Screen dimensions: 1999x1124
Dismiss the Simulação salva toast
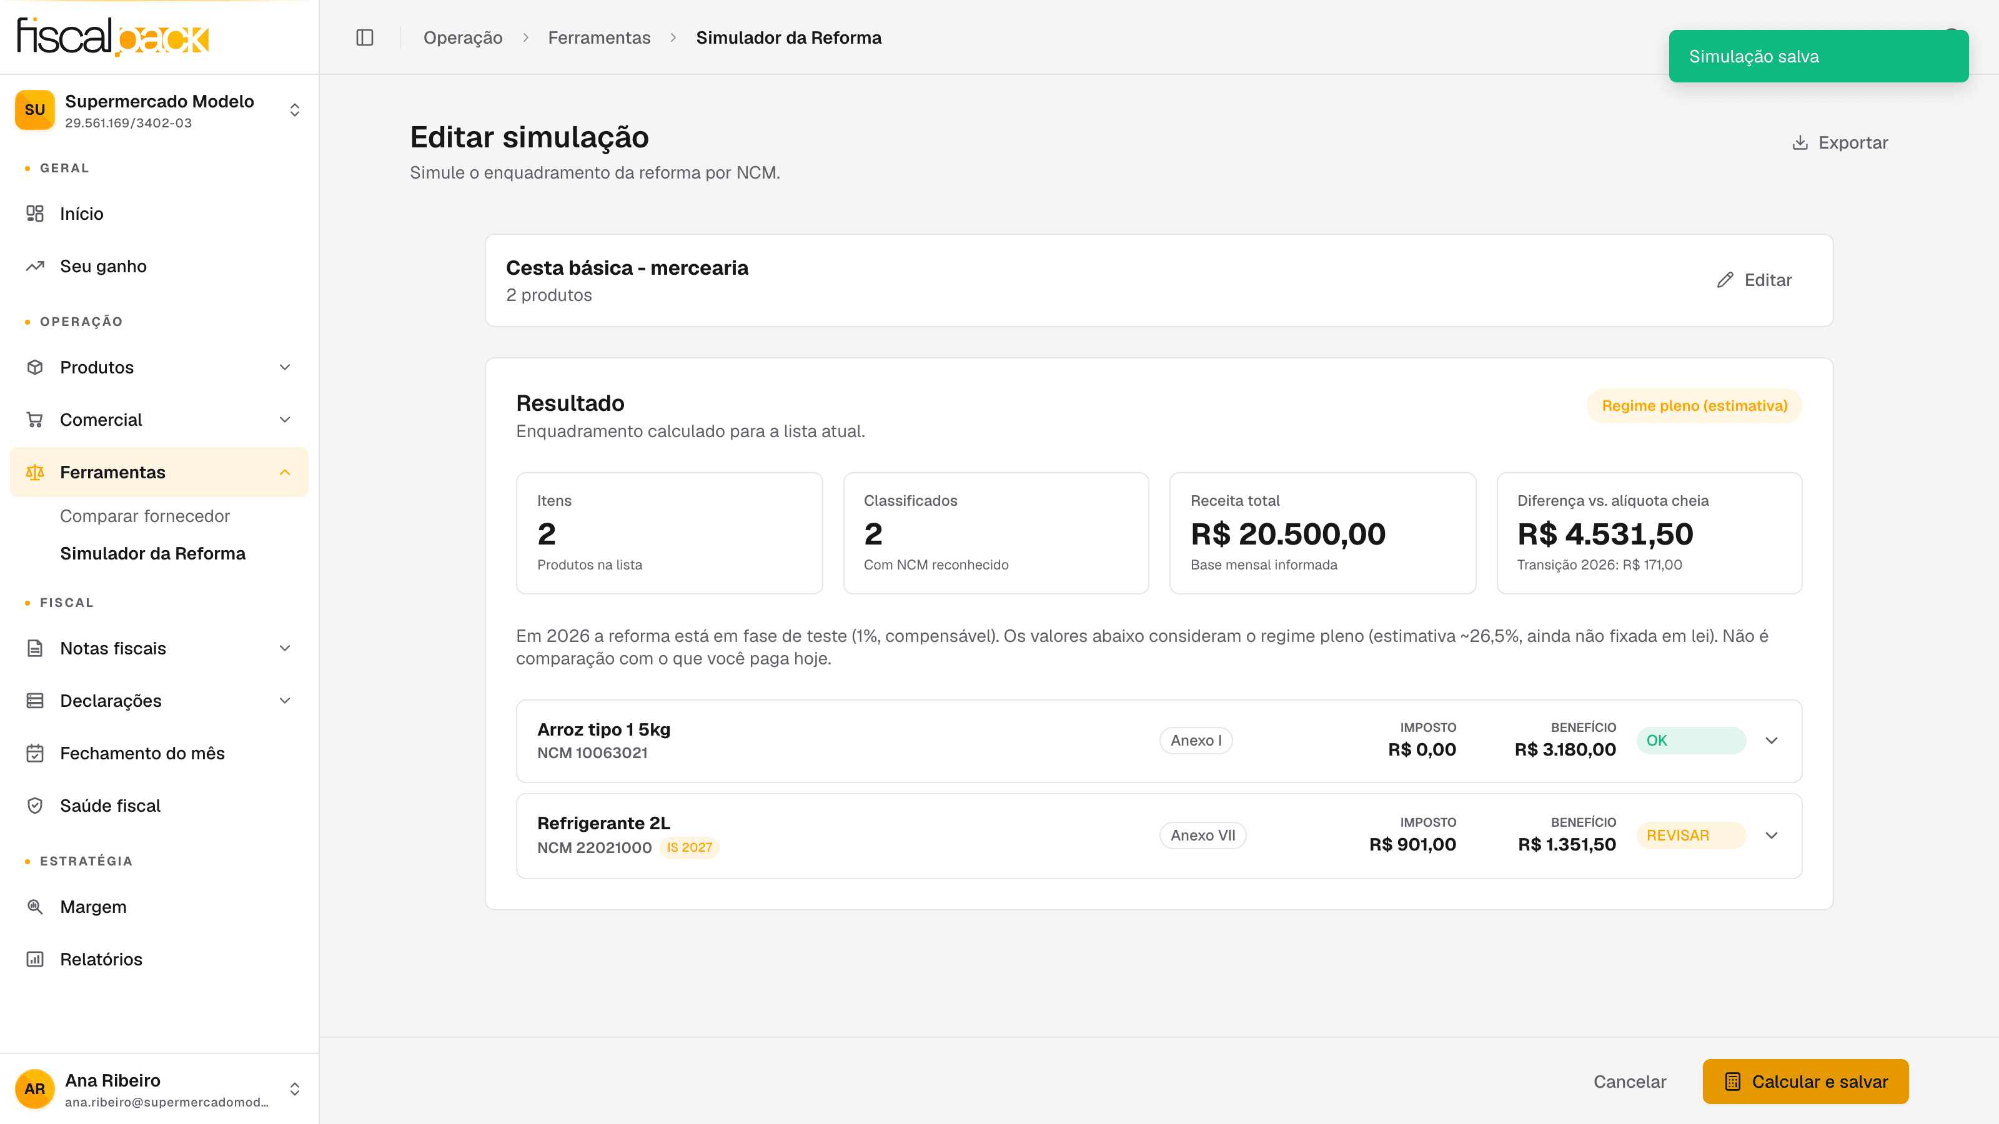1818,56
